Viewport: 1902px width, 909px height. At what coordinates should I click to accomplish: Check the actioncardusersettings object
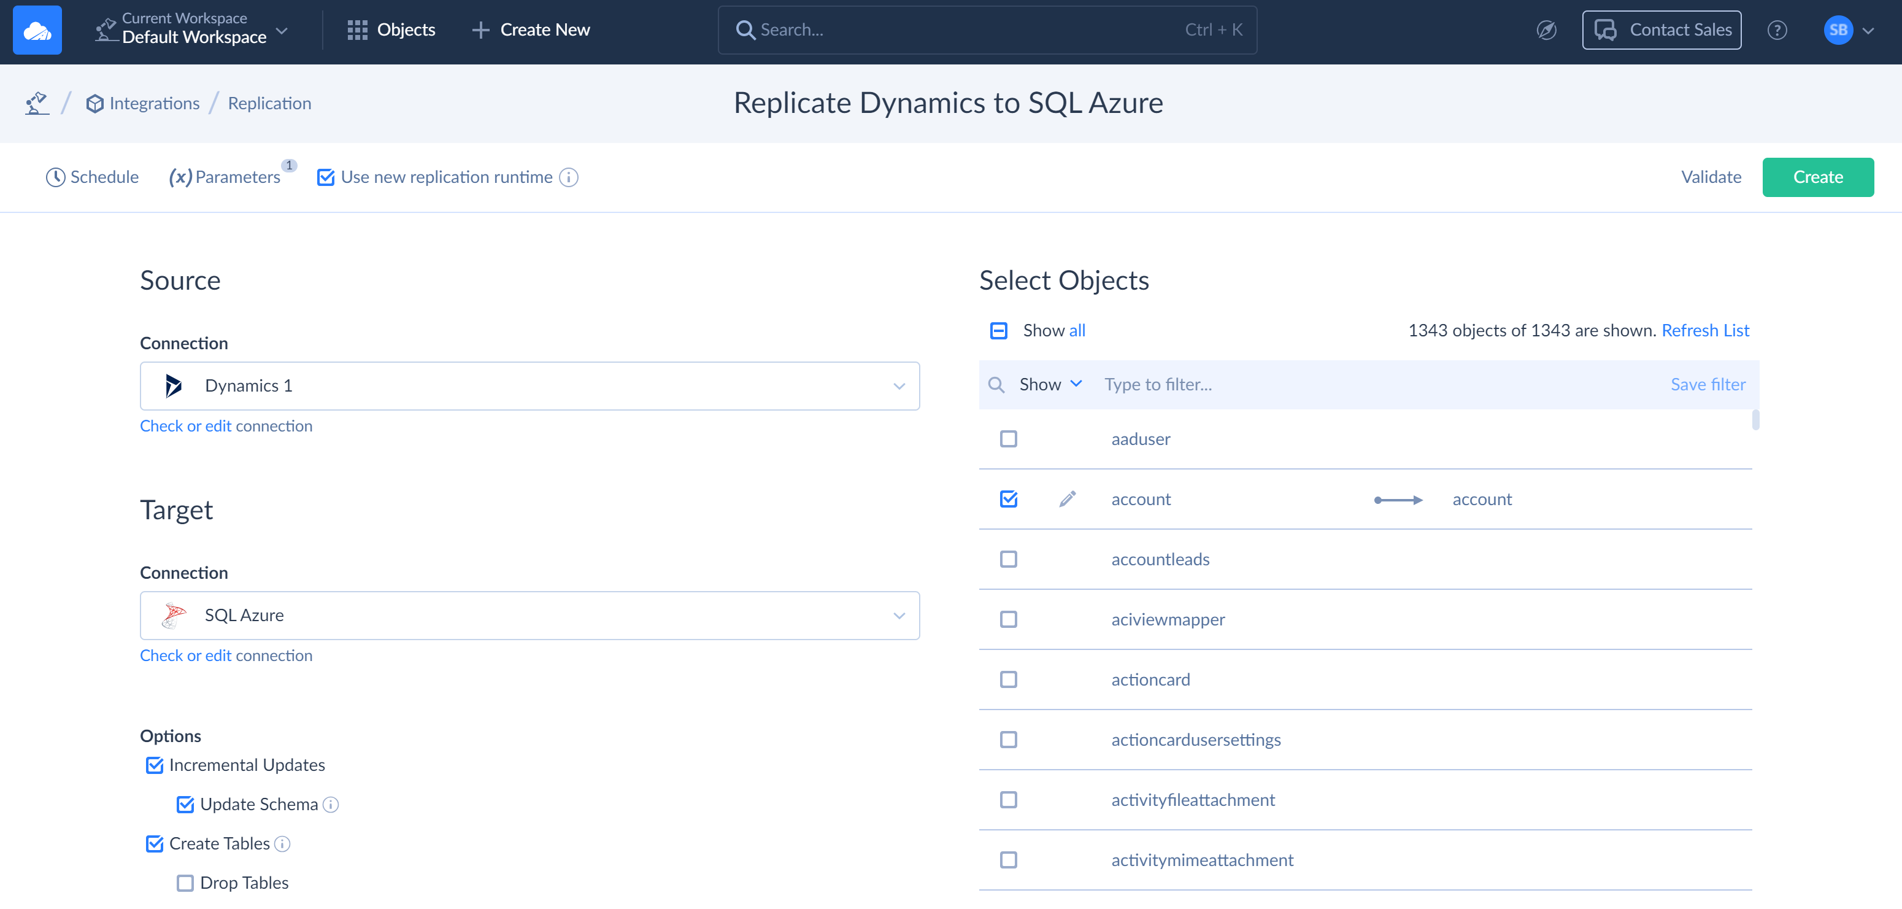tap(1008, 740)
